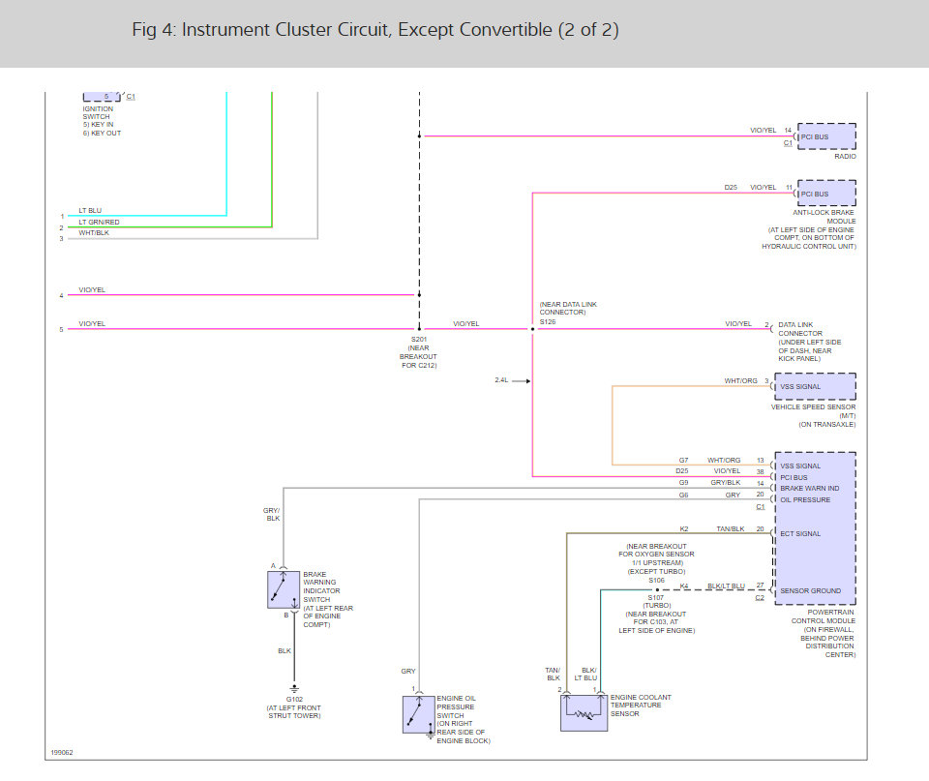Screen dimensions: 929x781
Task: Click the 'TAN/BLK' label near pin 20 K2
Action: [x=730, y=528]
